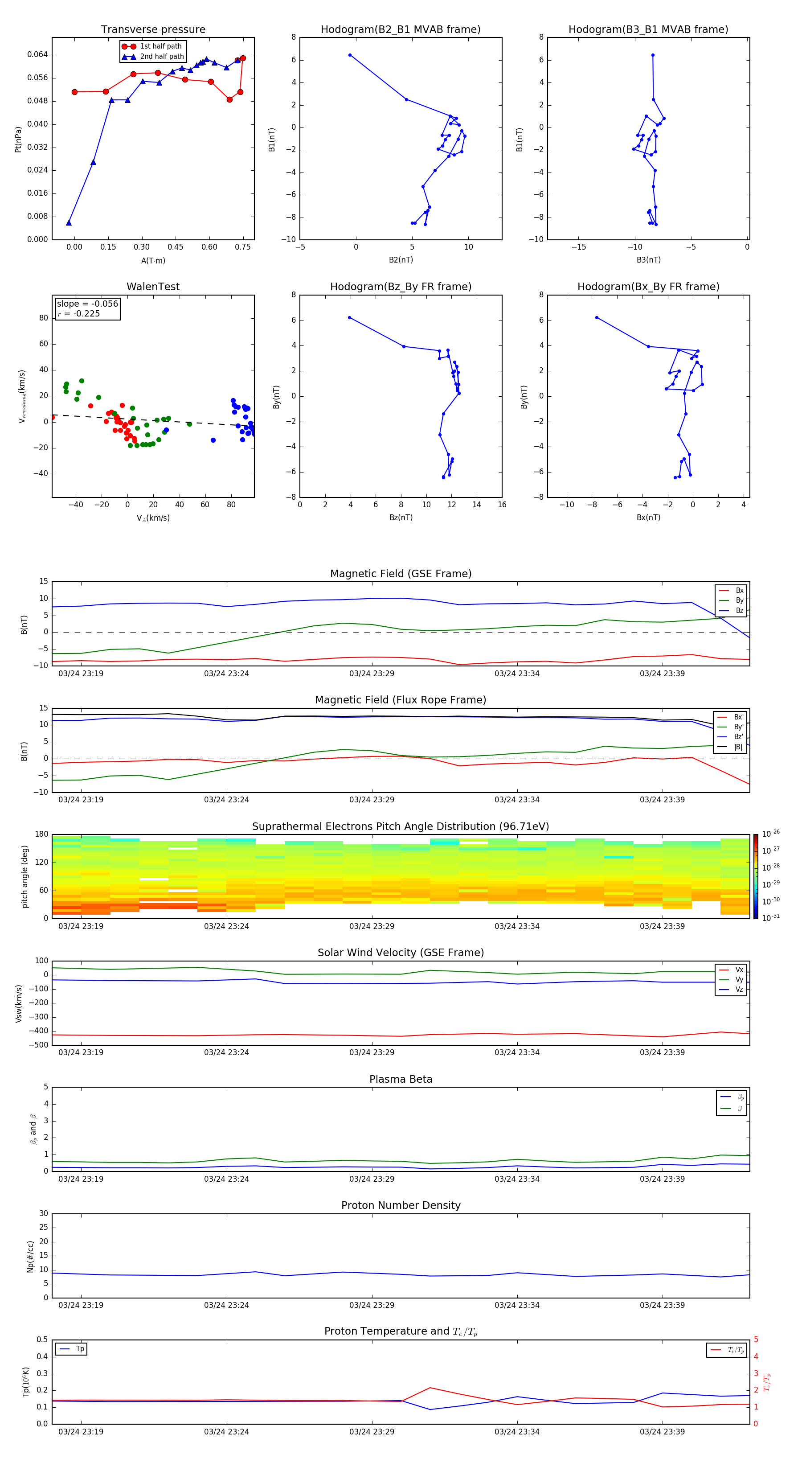
Task: Click 03/24 23:24 tick under pitch angle plot
Action: [227, 926]
